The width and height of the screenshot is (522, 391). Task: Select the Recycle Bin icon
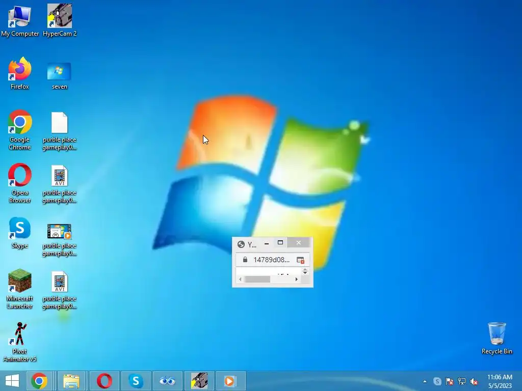coord(497,338)
